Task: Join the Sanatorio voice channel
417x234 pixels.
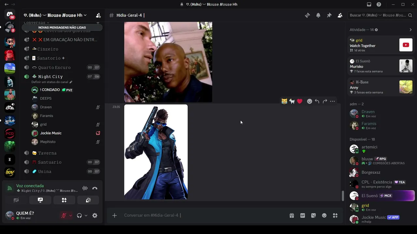Action: [62, 58]
